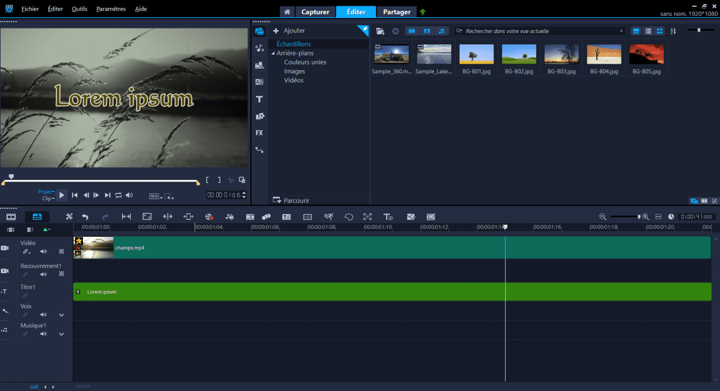This screenshot has width=720, height=391.
Task: Open the Vidéo track ripple dropdown
Action: (26, 252)
